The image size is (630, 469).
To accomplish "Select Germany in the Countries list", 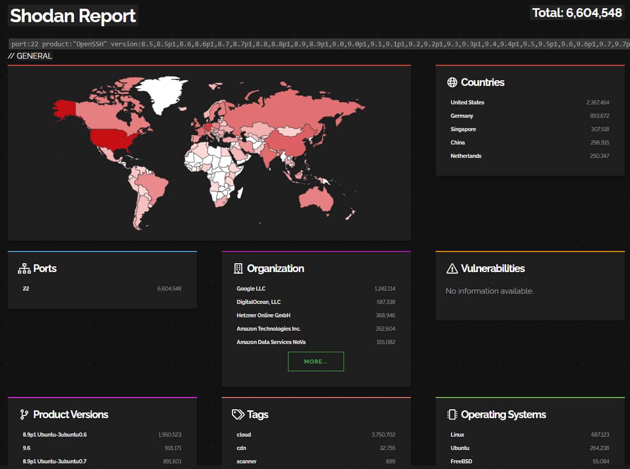I will pyautogui.click(x=462, y=116).
